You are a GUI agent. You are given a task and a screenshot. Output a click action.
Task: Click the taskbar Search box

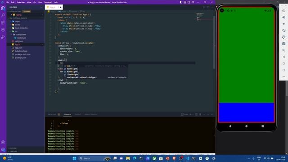pyautogui.click(x=94, y=158)
